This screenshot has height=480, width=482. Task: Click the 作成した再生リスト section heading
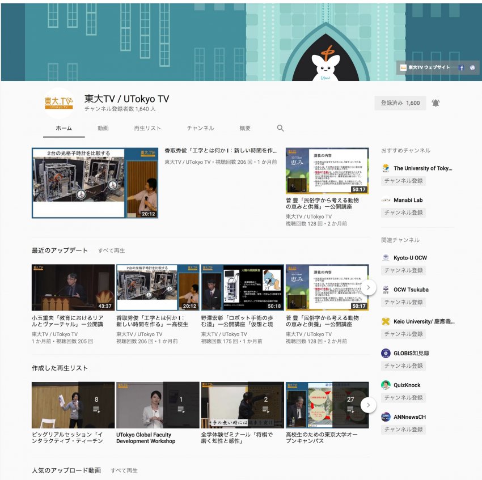point(60,368)
